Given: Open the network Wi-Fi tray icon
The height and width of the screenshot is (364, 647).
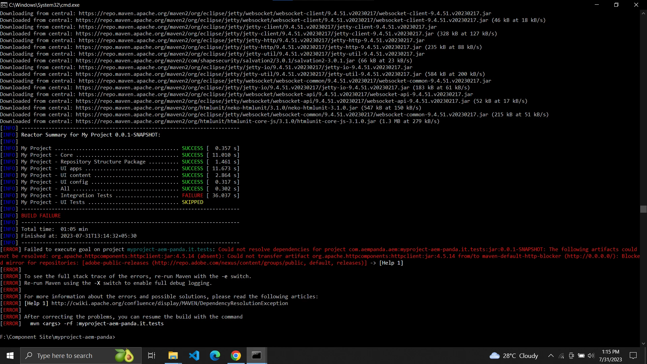Looking at the screenshot, I should click(561, 356).
